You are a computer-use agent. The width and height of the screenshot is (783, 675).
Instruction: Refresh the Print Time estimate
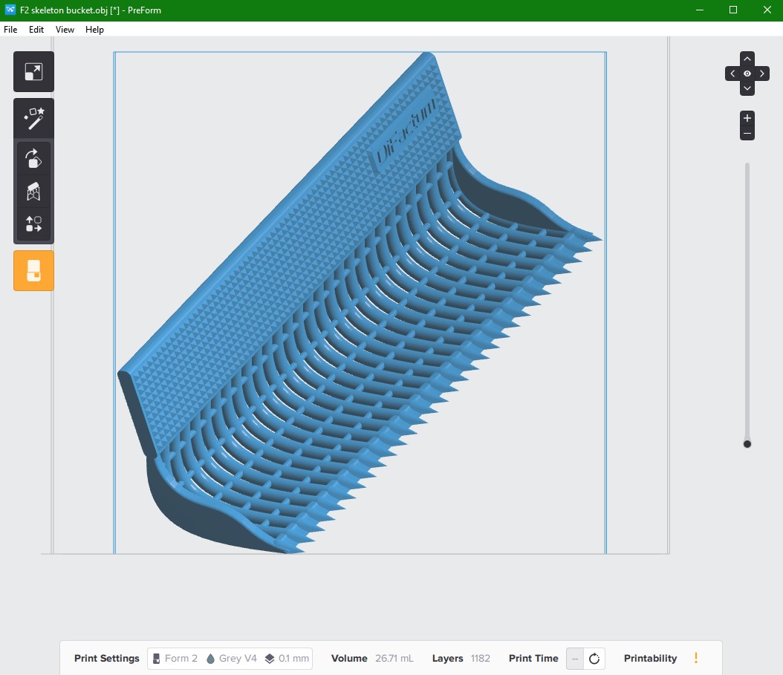(x=594, y=659)
